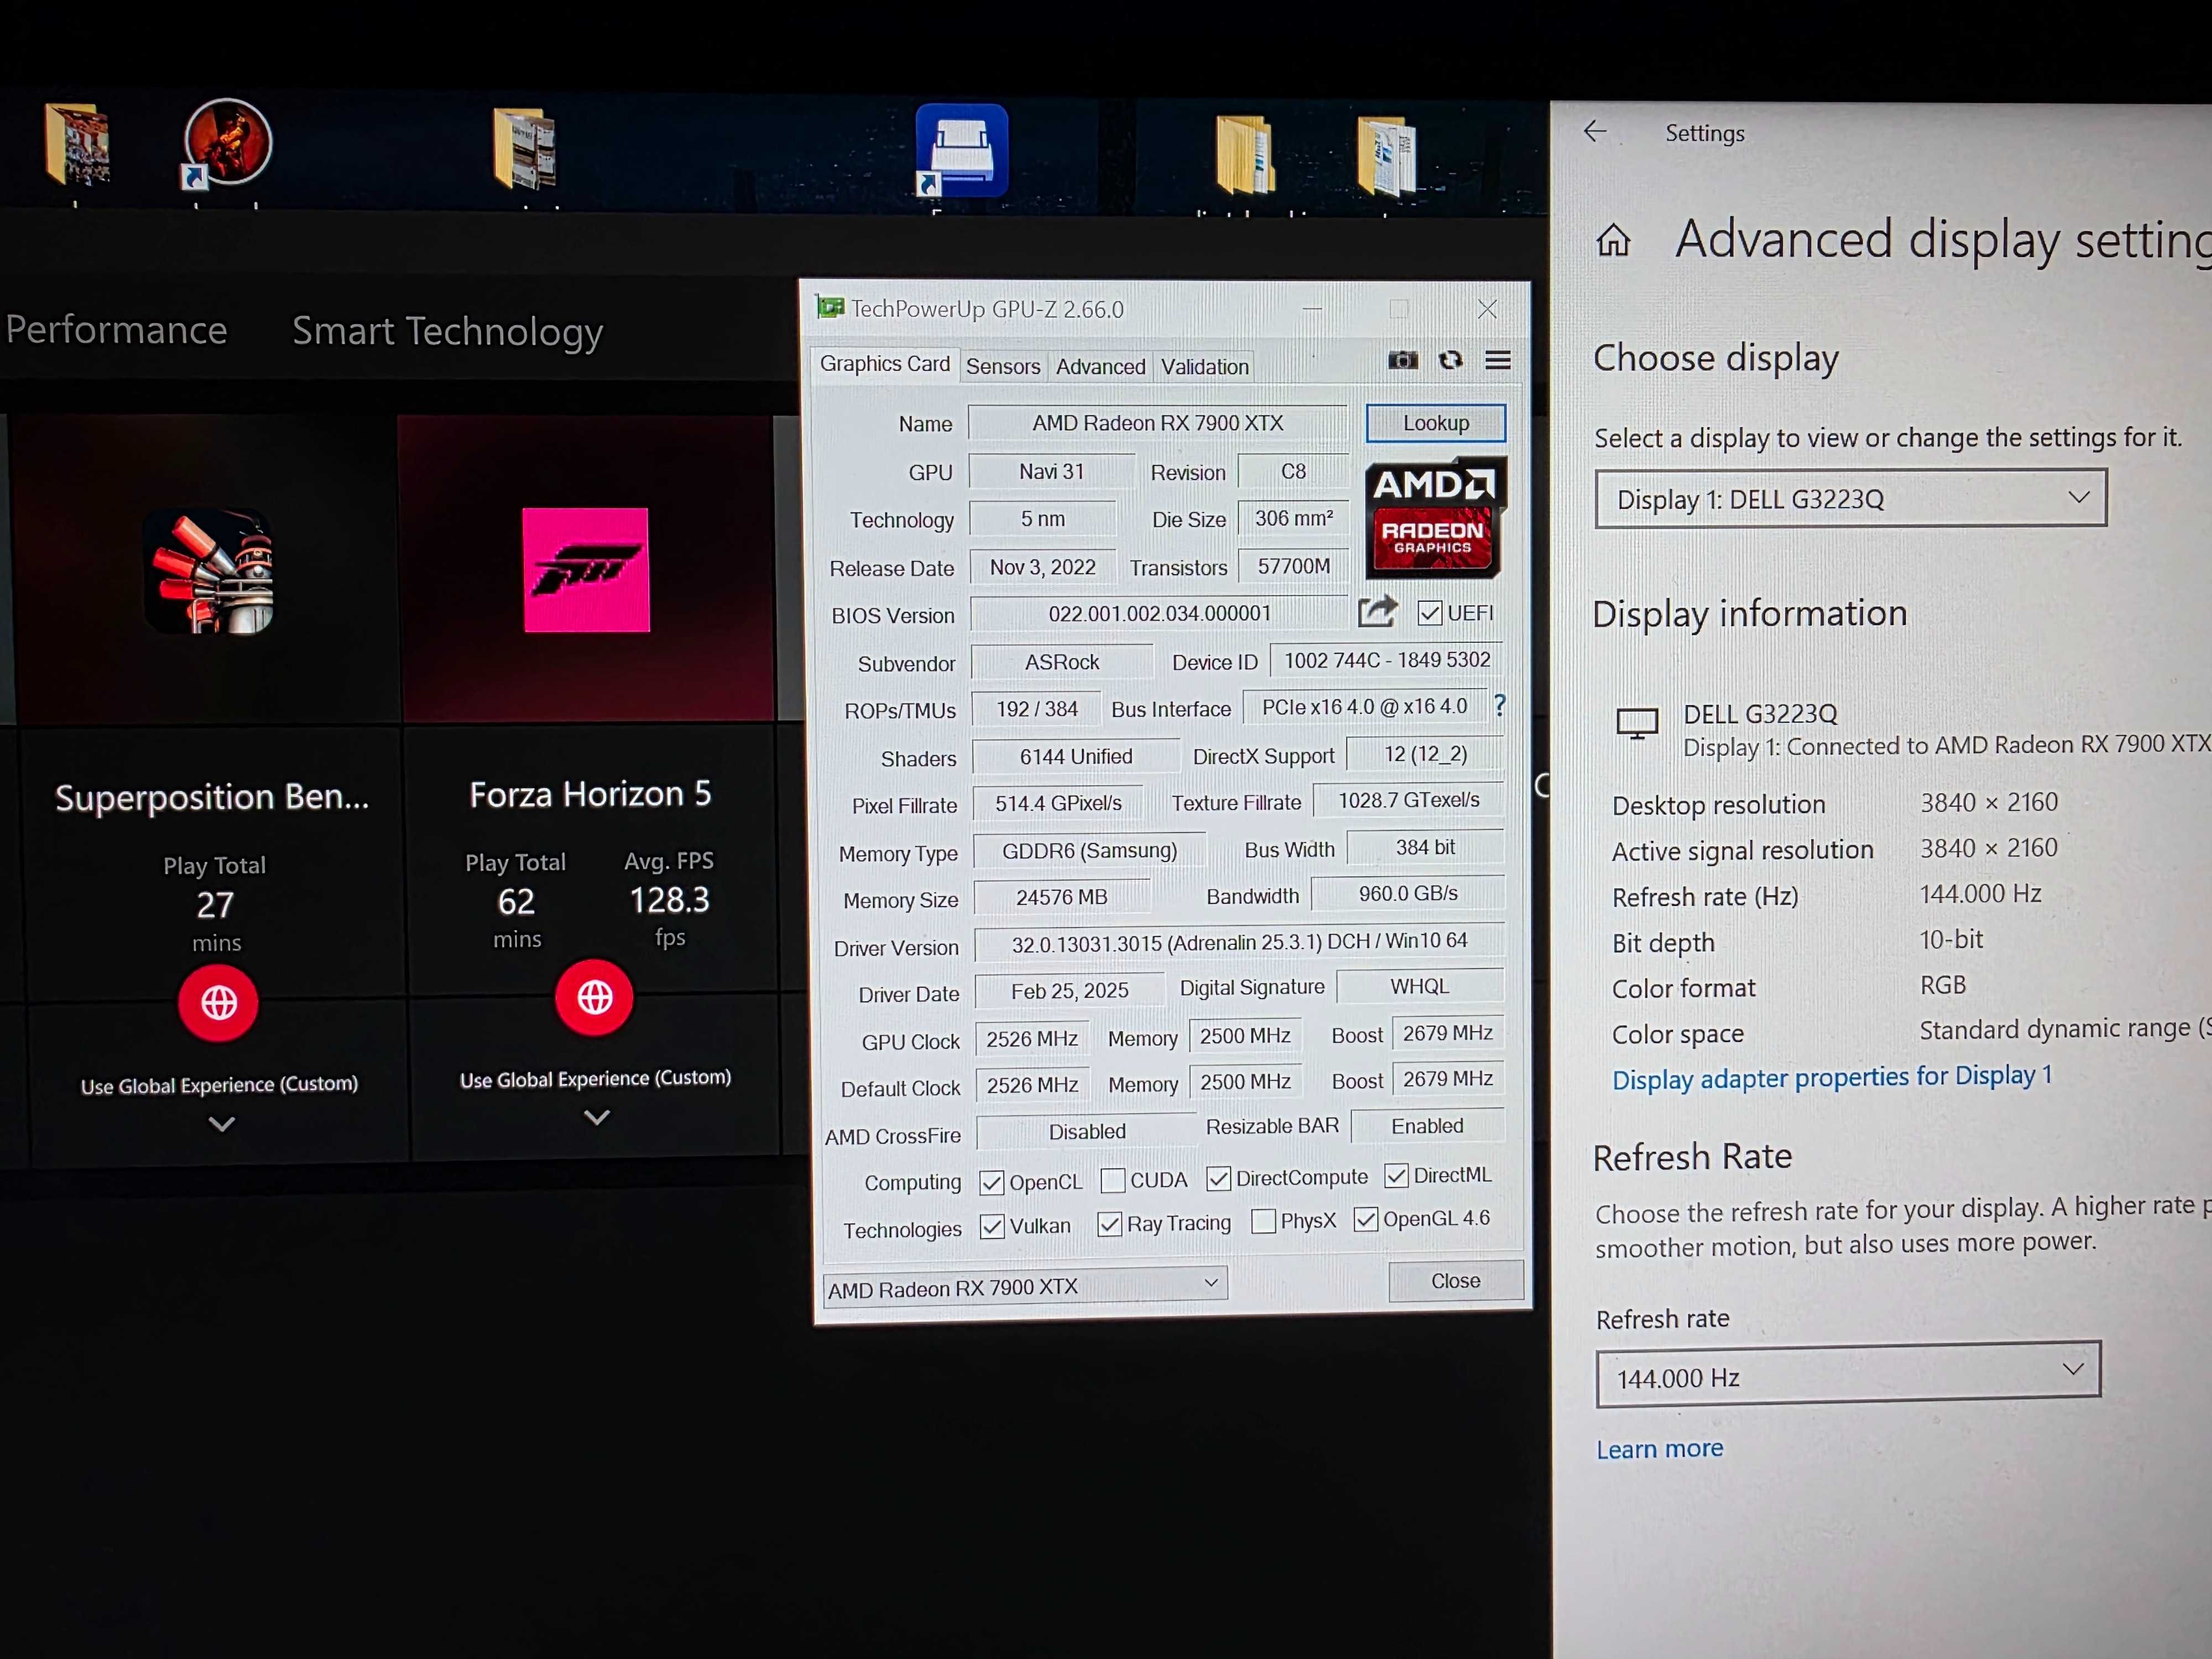The image size is (2212, 1659).
Task: Click the red globe under Superposition
Action: pos(218,1002)
